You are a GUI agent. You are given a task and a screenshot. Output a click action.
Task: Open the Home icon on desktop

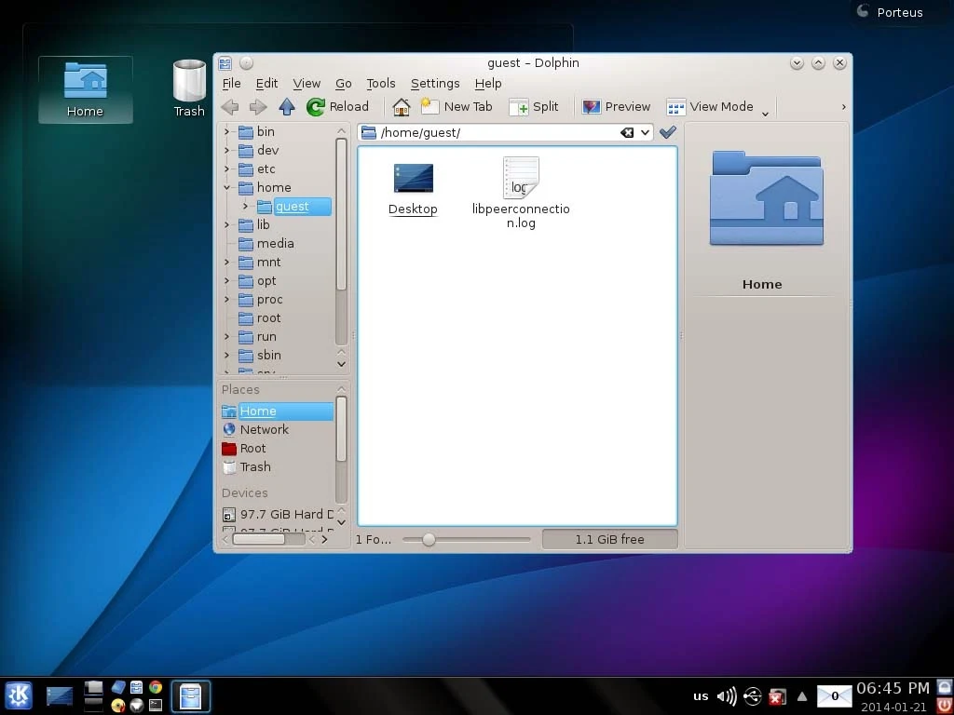pyautogui.click(x=85, y=90)
